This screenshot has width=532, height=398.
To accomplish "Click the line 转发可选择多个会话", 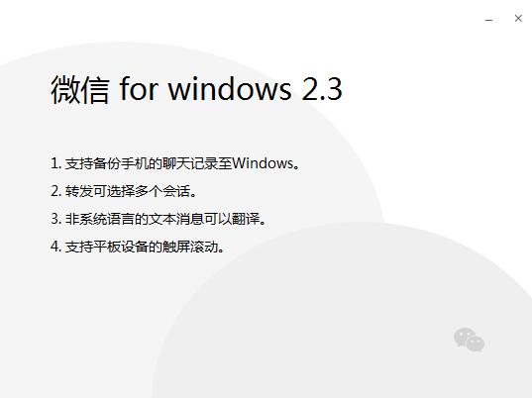I will click(124, 191).
